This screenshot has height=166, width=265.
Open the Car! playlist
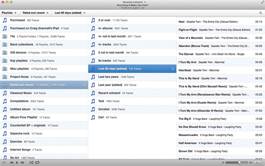point(132,117)
